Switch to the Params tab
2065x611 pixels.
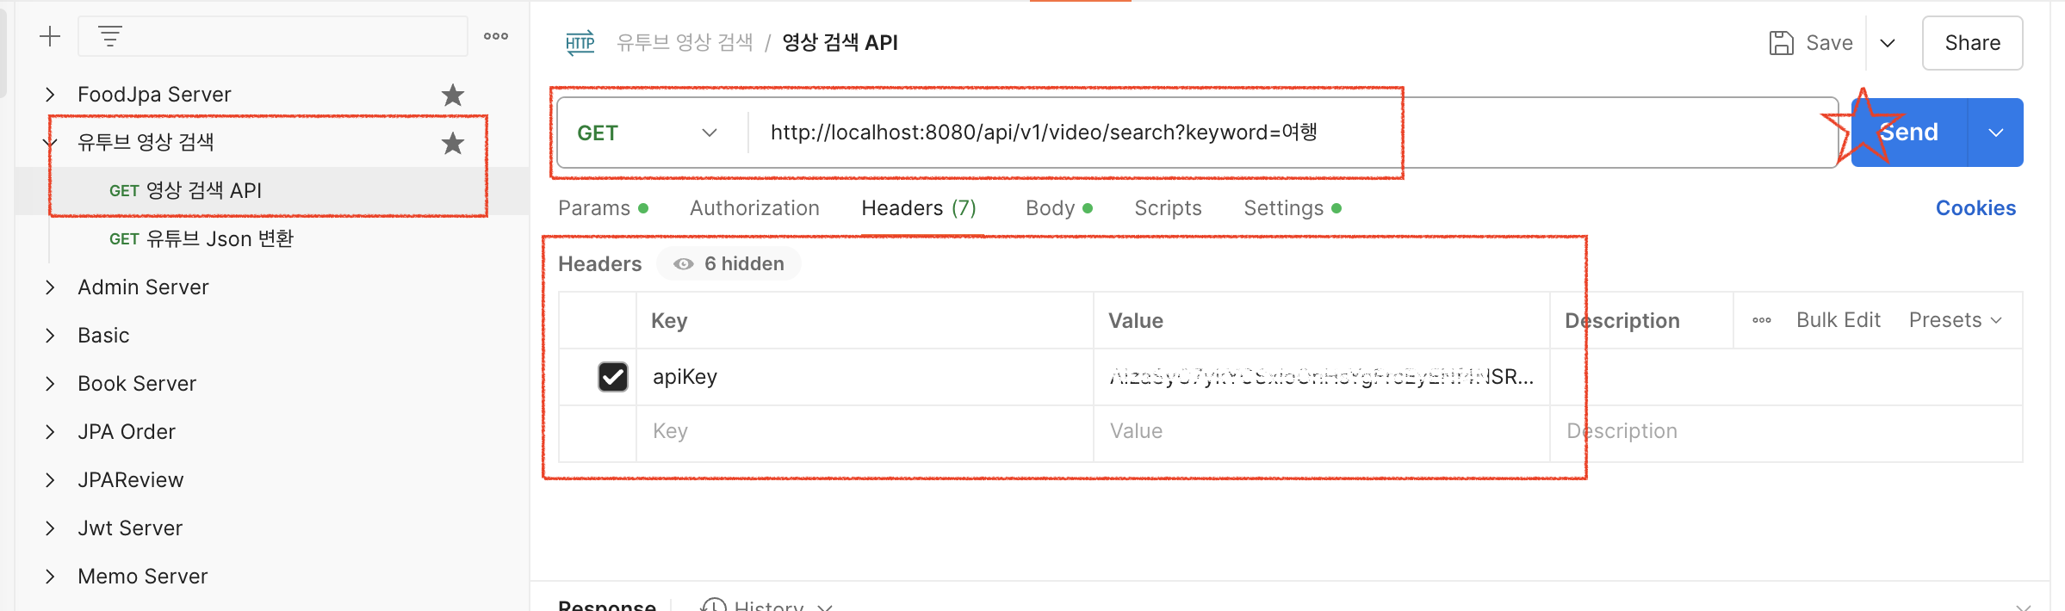(x=603, y=208)
